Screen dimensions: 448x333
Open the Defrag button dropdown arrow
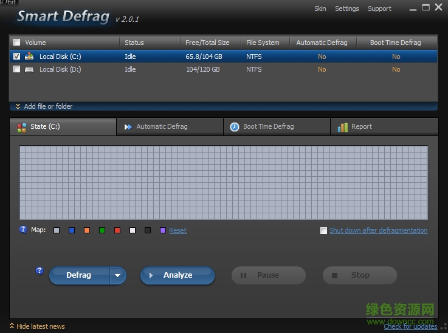[118, 275]
